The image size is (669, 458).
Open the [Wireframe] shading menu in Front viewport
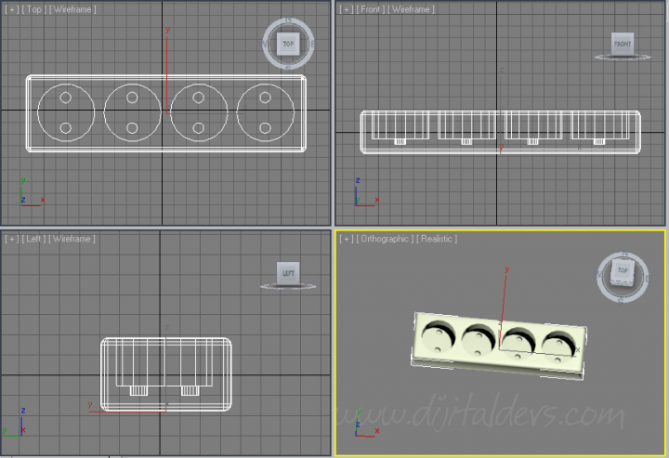point(411,9)
